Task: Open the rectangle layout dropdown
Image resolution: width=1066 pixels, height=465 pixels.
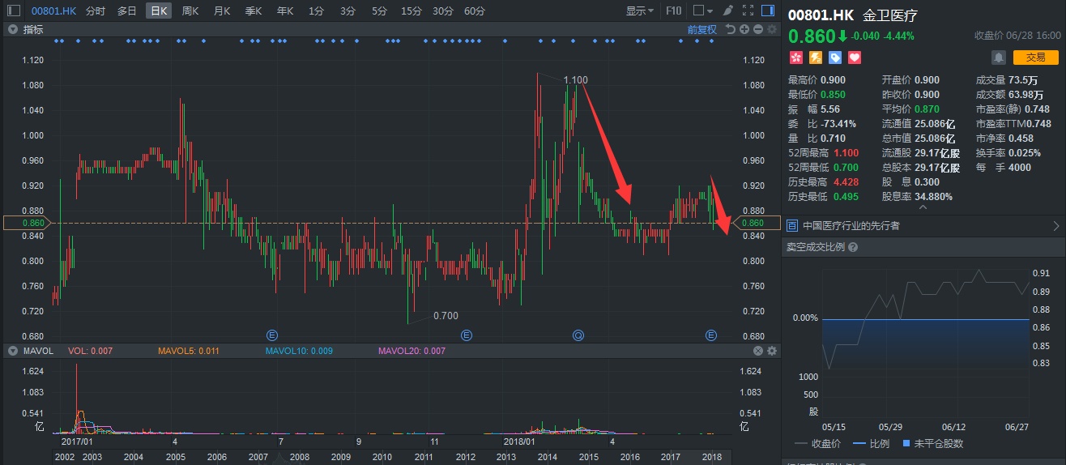Action: point(701,11)
